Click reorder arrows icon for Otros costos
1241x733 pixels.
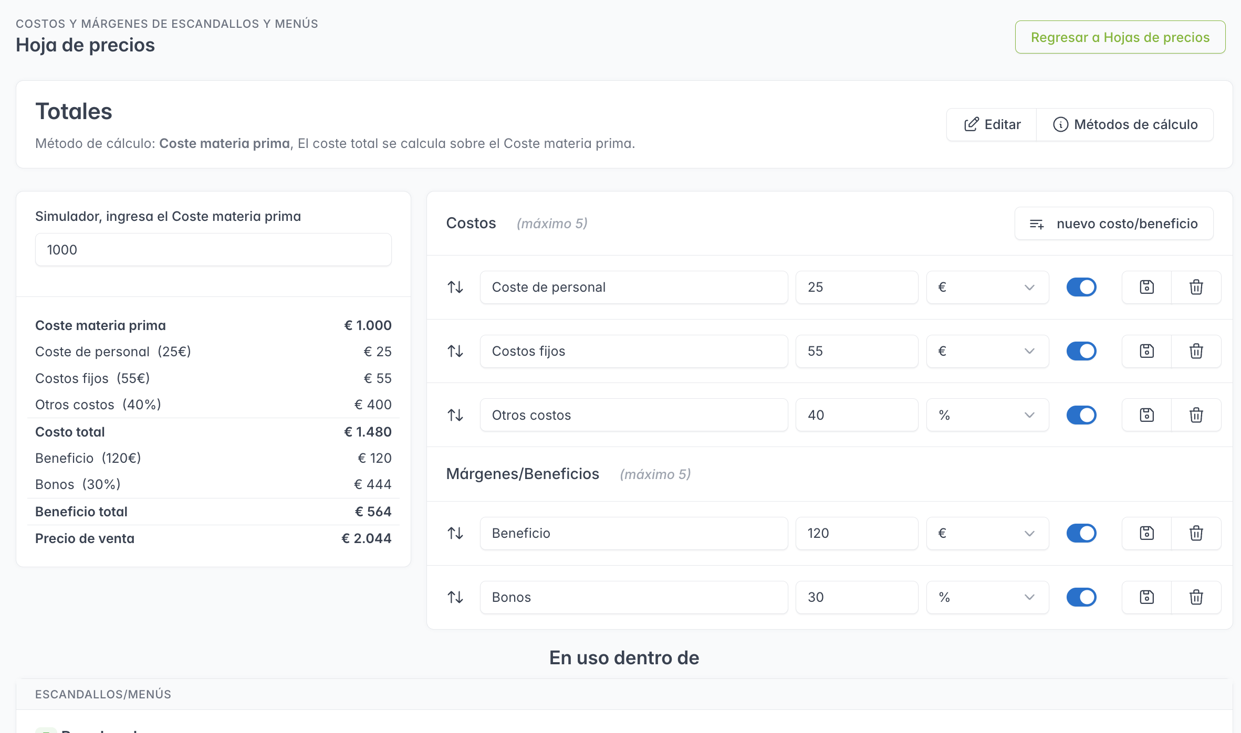(x=455, y=415)
